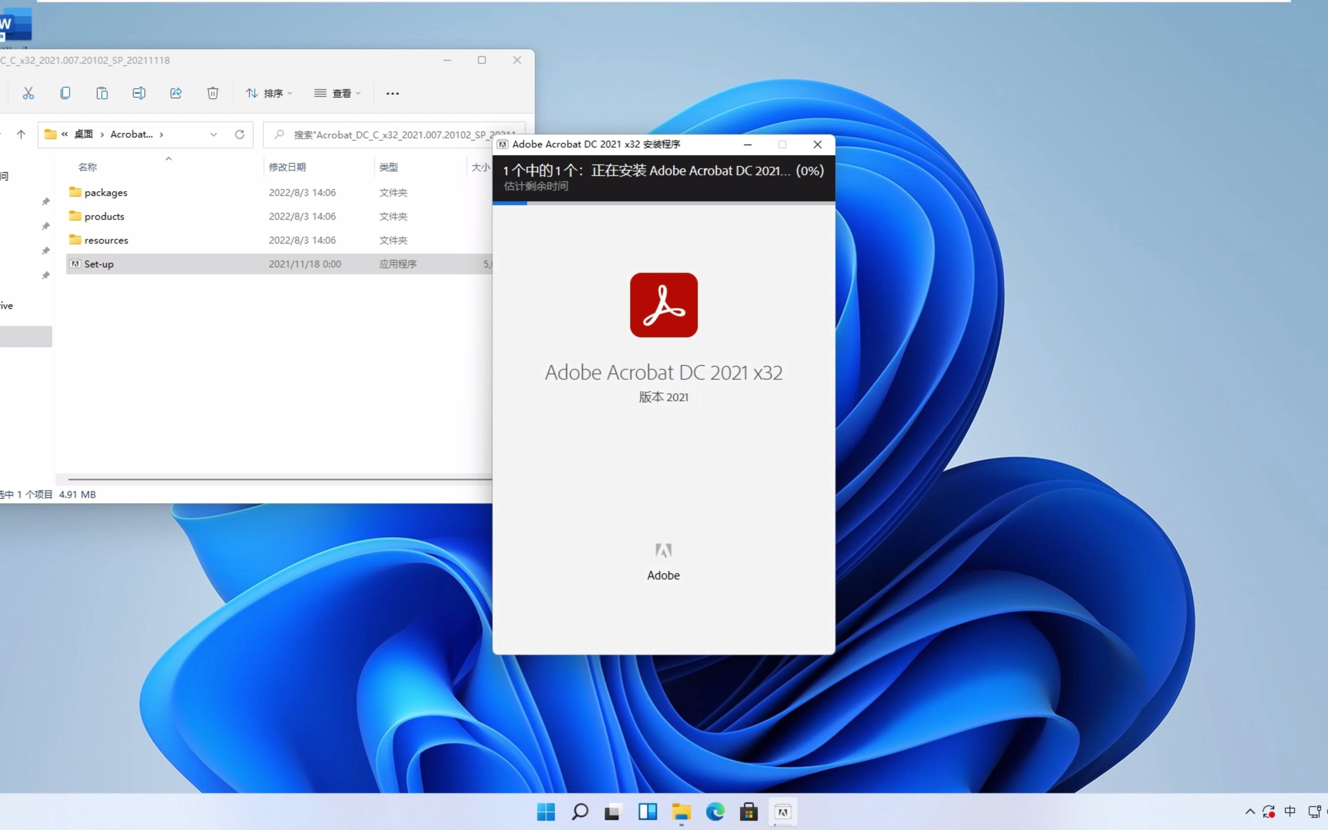Click the Adobe installer taskbar icon
This screenshot has width=1328, height=830.
click(x=783, y=811)
